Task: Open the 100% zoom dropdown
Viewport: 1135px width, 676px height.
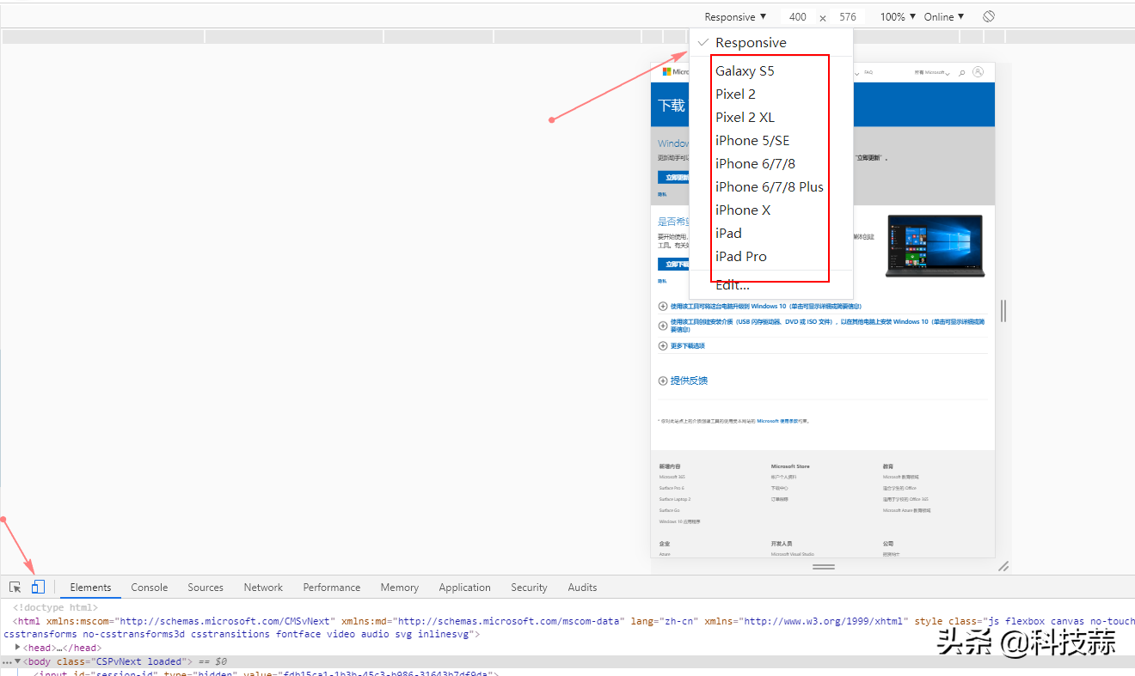Action: pos(898,16)
